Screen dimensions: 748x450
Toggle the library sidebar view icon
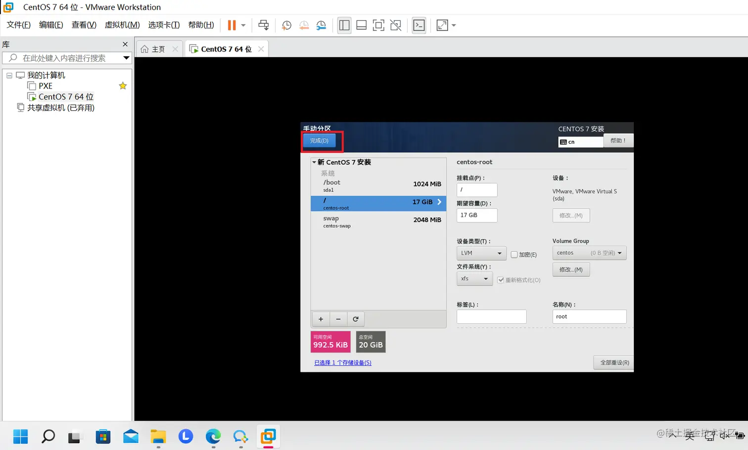click(x=344, y=25)
